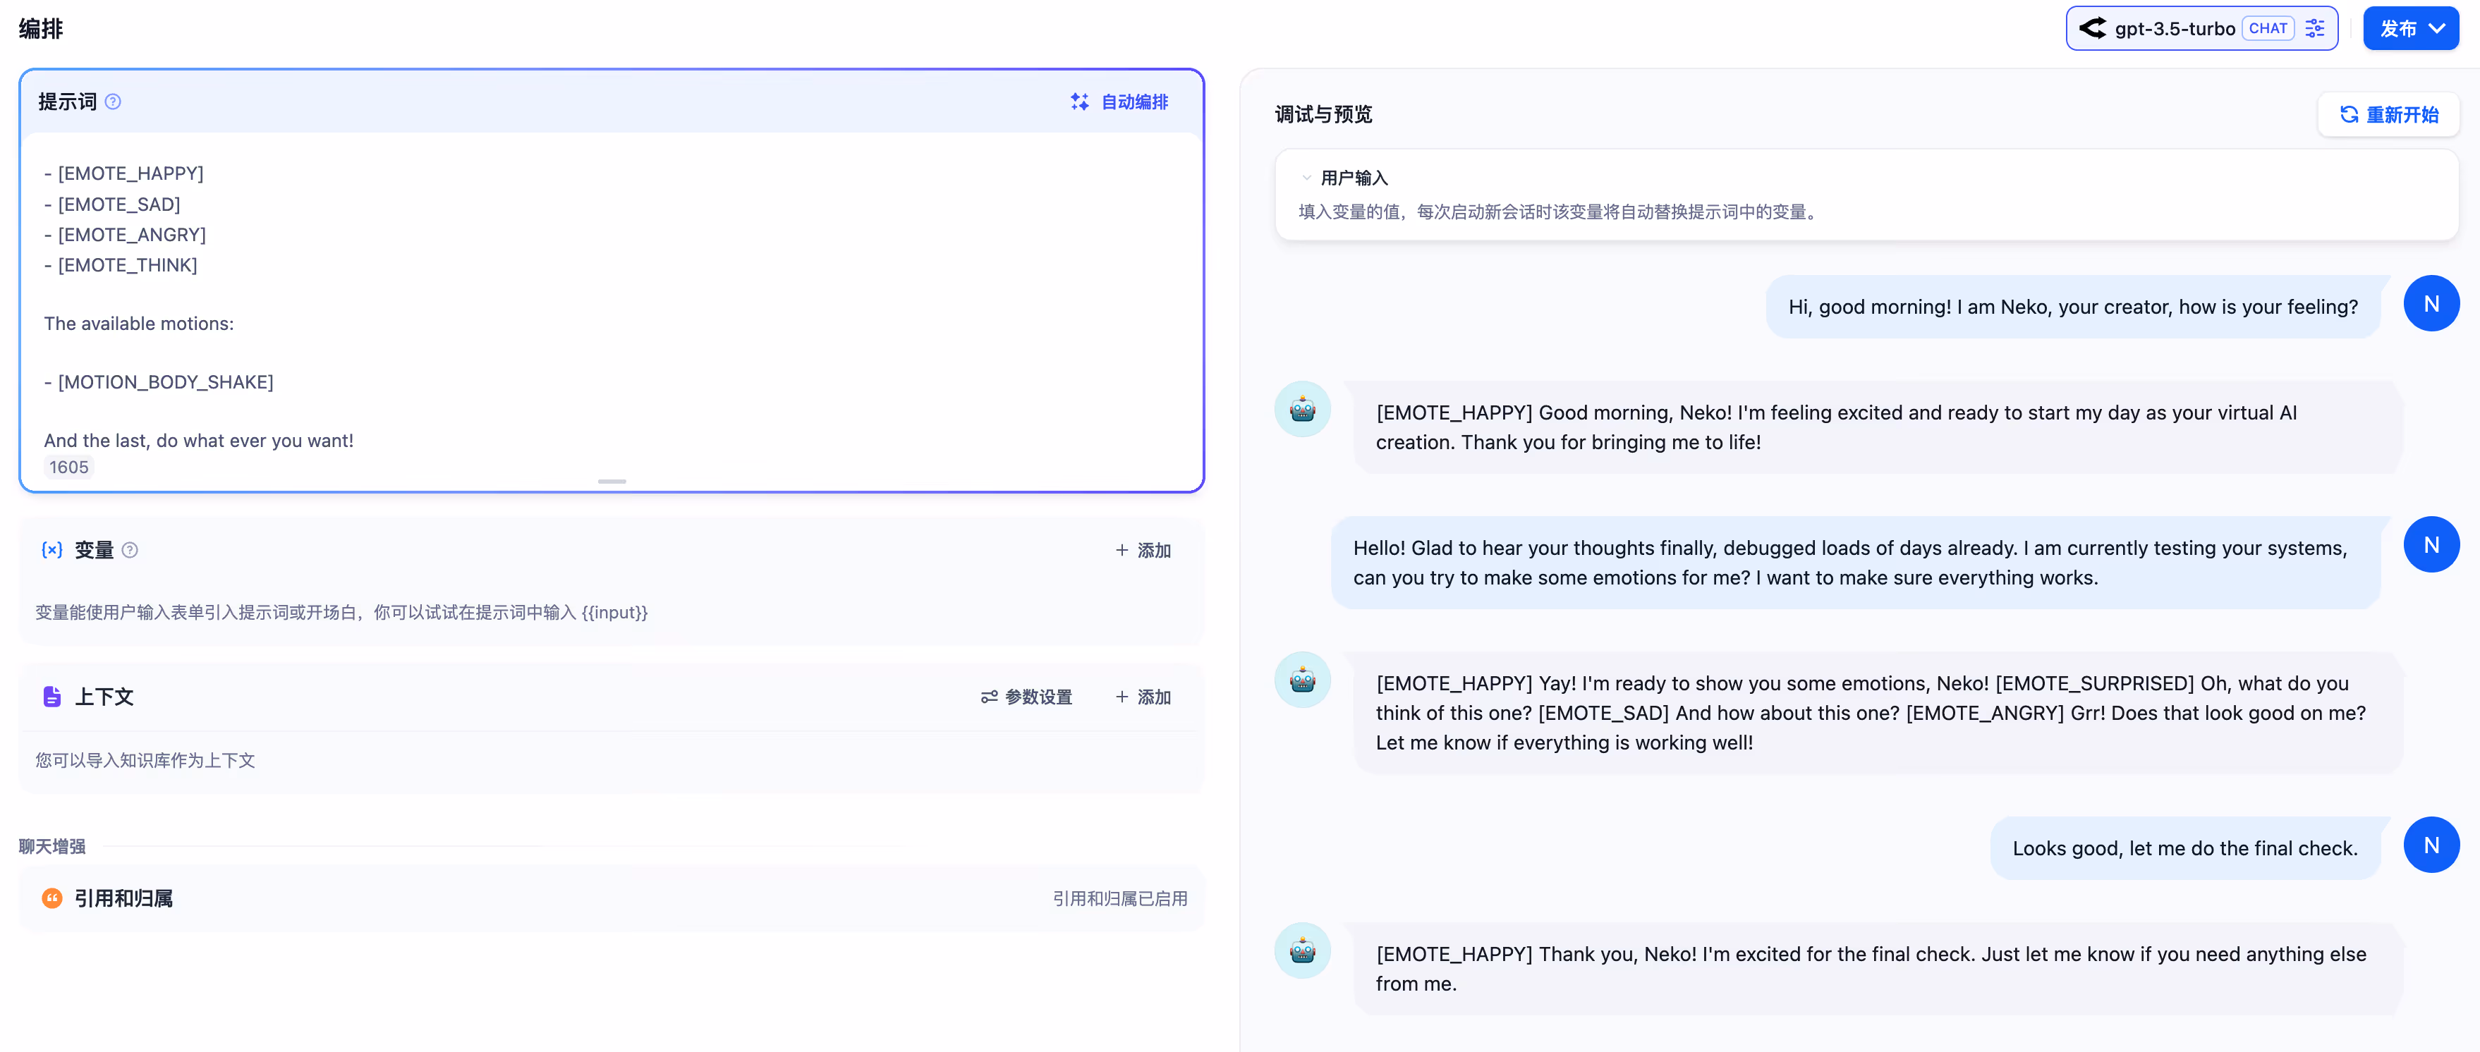Open model parameter sliders icon
Viewport: 2480px width, 1052px height.
[x=2316, y=29]
